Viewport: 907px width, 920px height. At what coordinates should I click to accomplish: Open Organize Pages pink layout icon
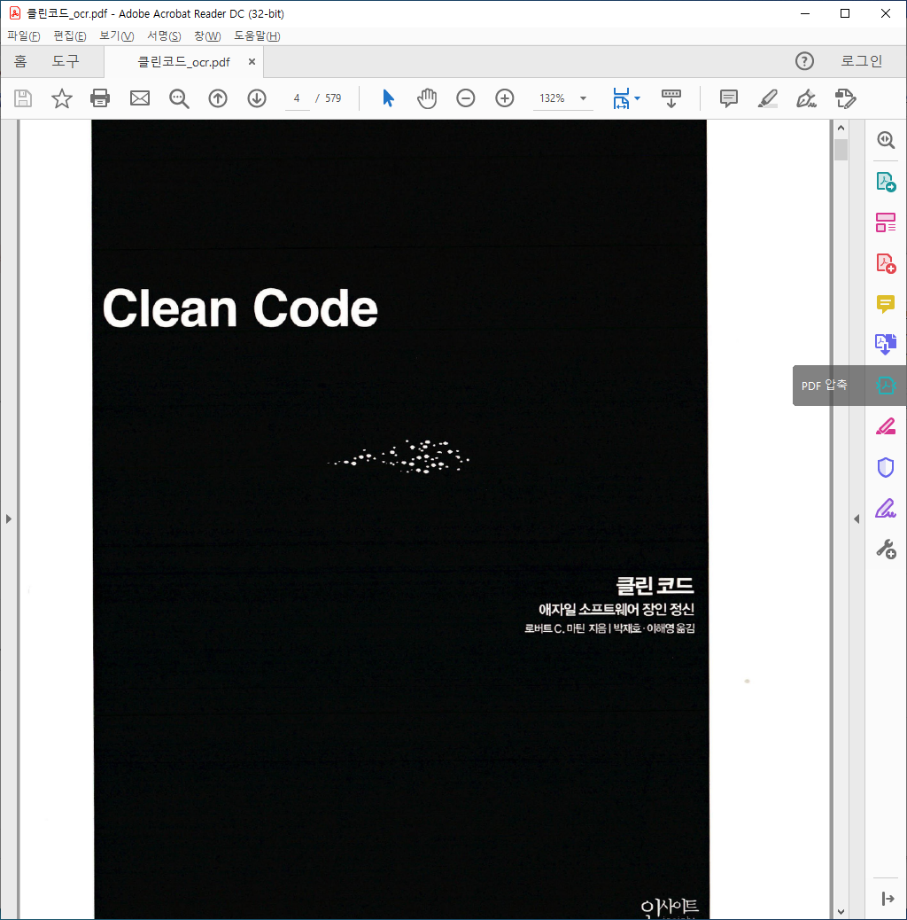coord(886,222)
